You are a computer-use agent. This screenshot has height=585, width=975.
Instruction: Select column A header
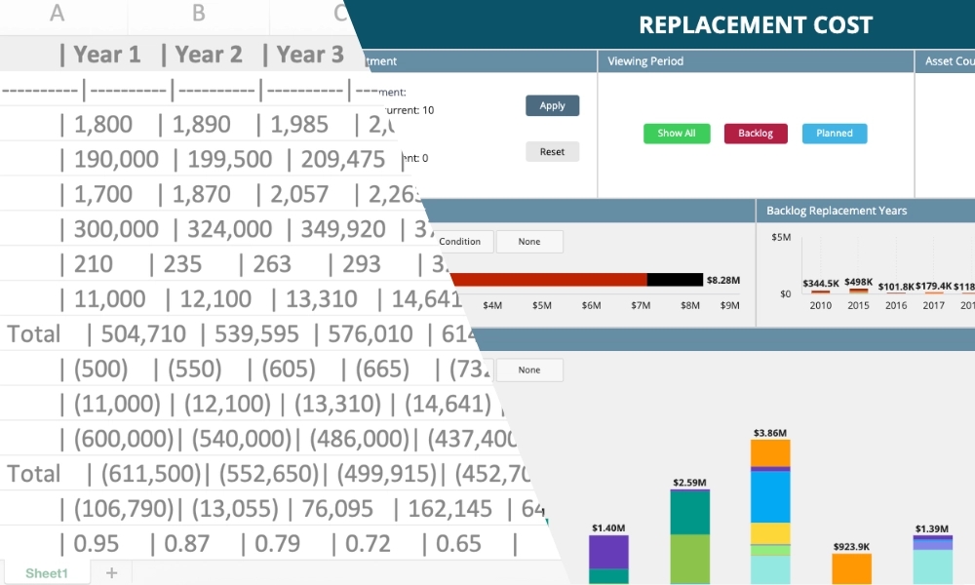[x=58, y=14]
